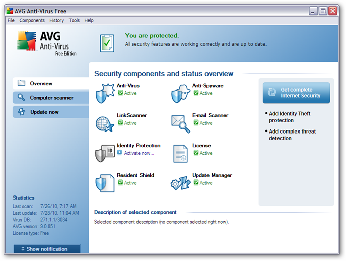Screen dimensions: 346x261
Task: Open the History menu
Action: coord(56,20)
